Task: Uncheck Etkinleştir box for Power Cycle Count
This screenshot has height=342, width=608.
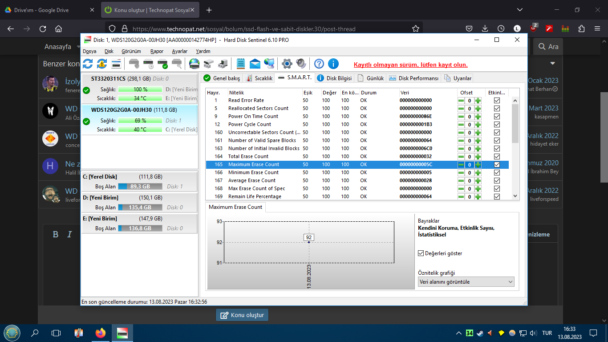Action: [x=497, y=125]
